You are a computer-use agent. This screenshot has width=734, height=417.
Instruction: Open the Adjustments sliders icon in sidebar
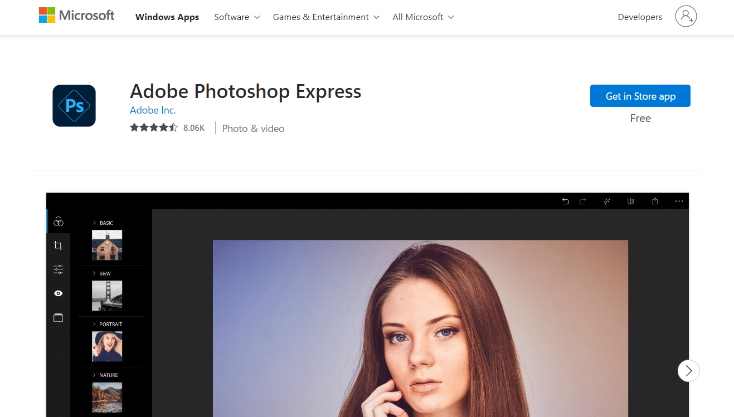[58, 269]
